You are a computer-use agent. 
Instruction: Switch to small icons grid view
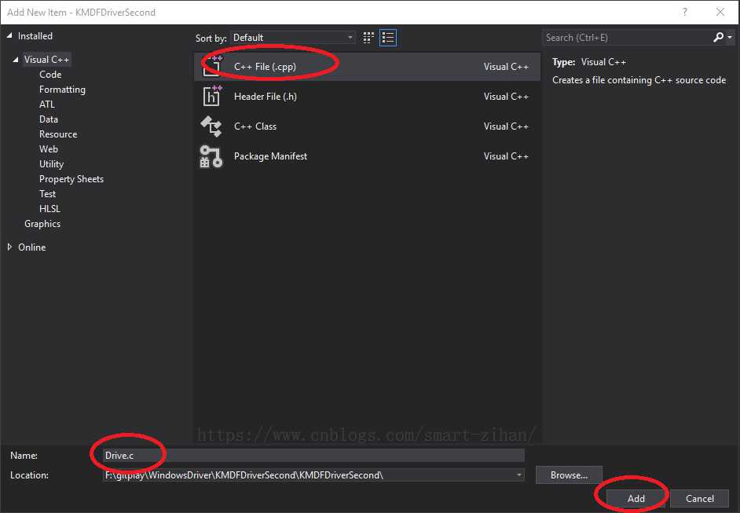coord(368,38)
